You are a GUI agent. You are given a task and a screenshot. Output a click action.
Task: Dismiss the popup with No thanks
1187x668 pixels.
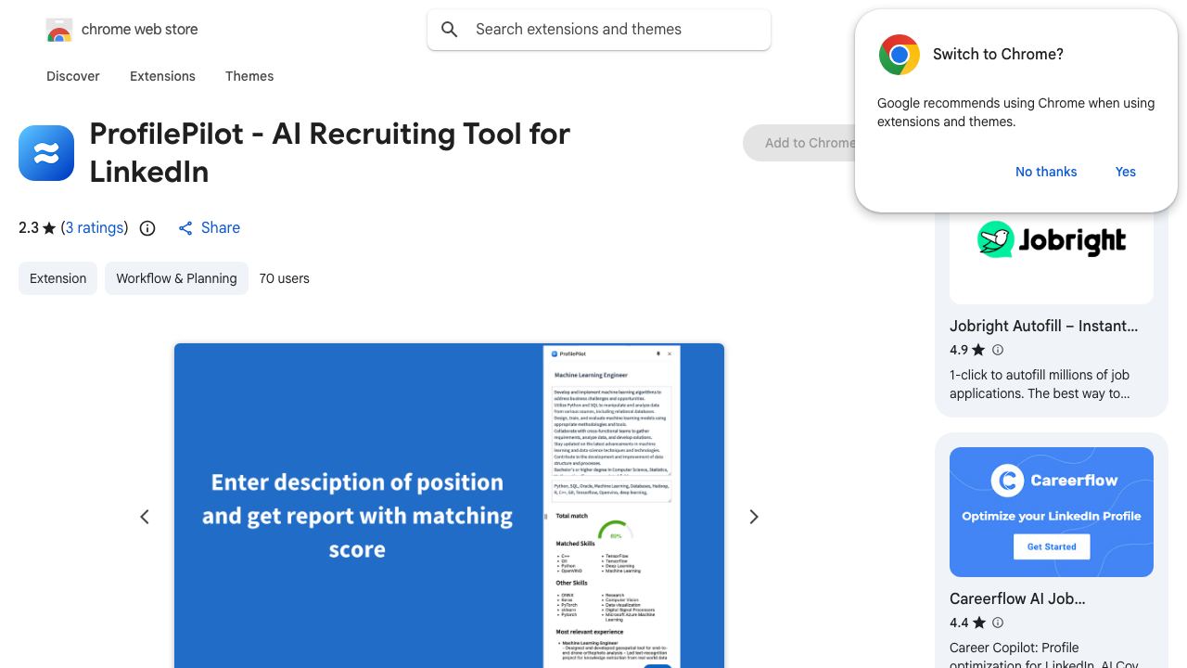[1046, 172]
